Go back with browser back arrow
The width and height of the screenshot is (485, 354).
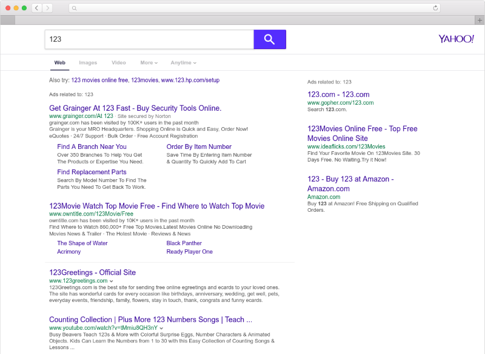36,8
